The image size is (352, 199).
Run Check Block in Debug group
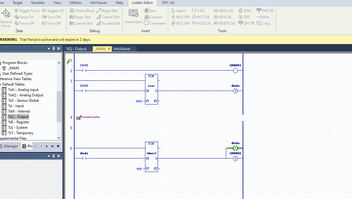(82, 11)
